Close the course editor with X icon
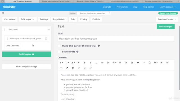180x101 pixels. coord(3,13)
